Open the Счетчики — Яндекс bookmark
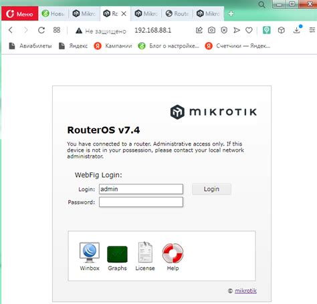 pyautogui.click(x=237, y=46)
